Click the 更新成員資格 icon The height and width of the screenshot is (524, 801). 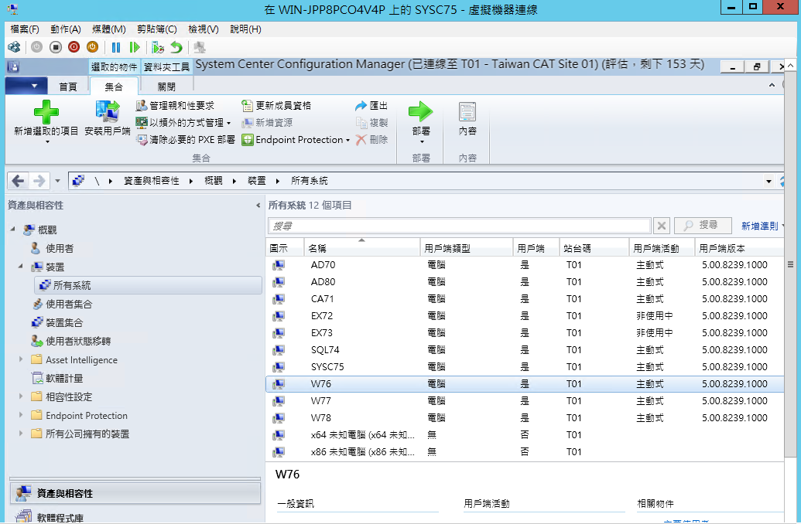tap(248, 106)
